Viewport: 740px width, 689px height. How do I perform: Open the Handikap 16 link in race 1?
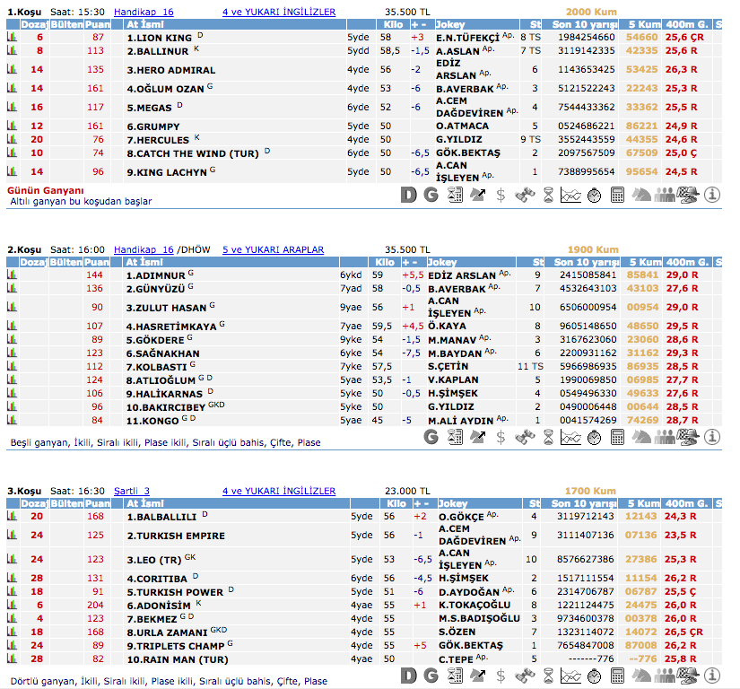(144, 12)
